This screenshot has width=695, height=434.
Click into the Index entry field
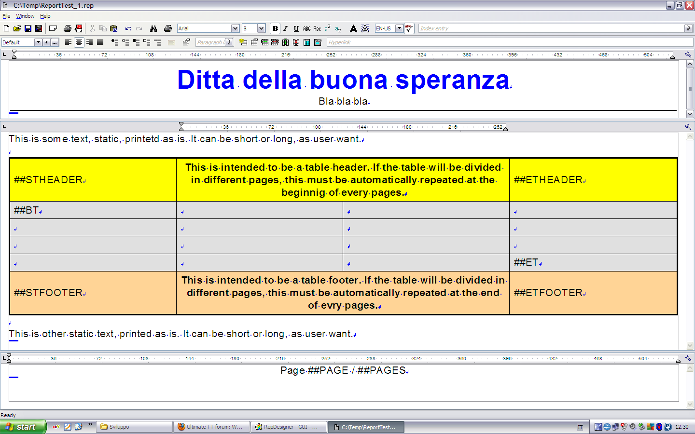(x=551, y=28)
